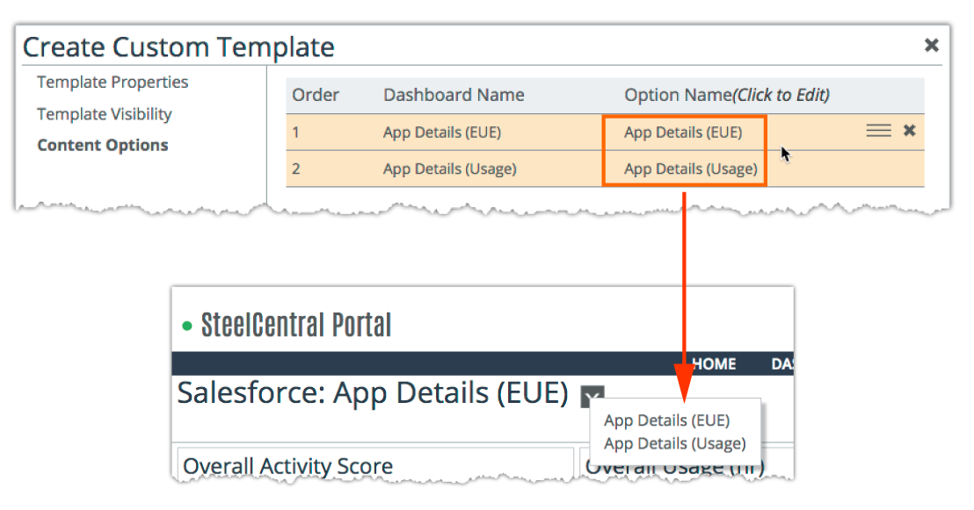Viewport: 974px width, 510px height.
Task: Choose App Details (EUE) from dropdown list
Action: click(x=667, y=420)
